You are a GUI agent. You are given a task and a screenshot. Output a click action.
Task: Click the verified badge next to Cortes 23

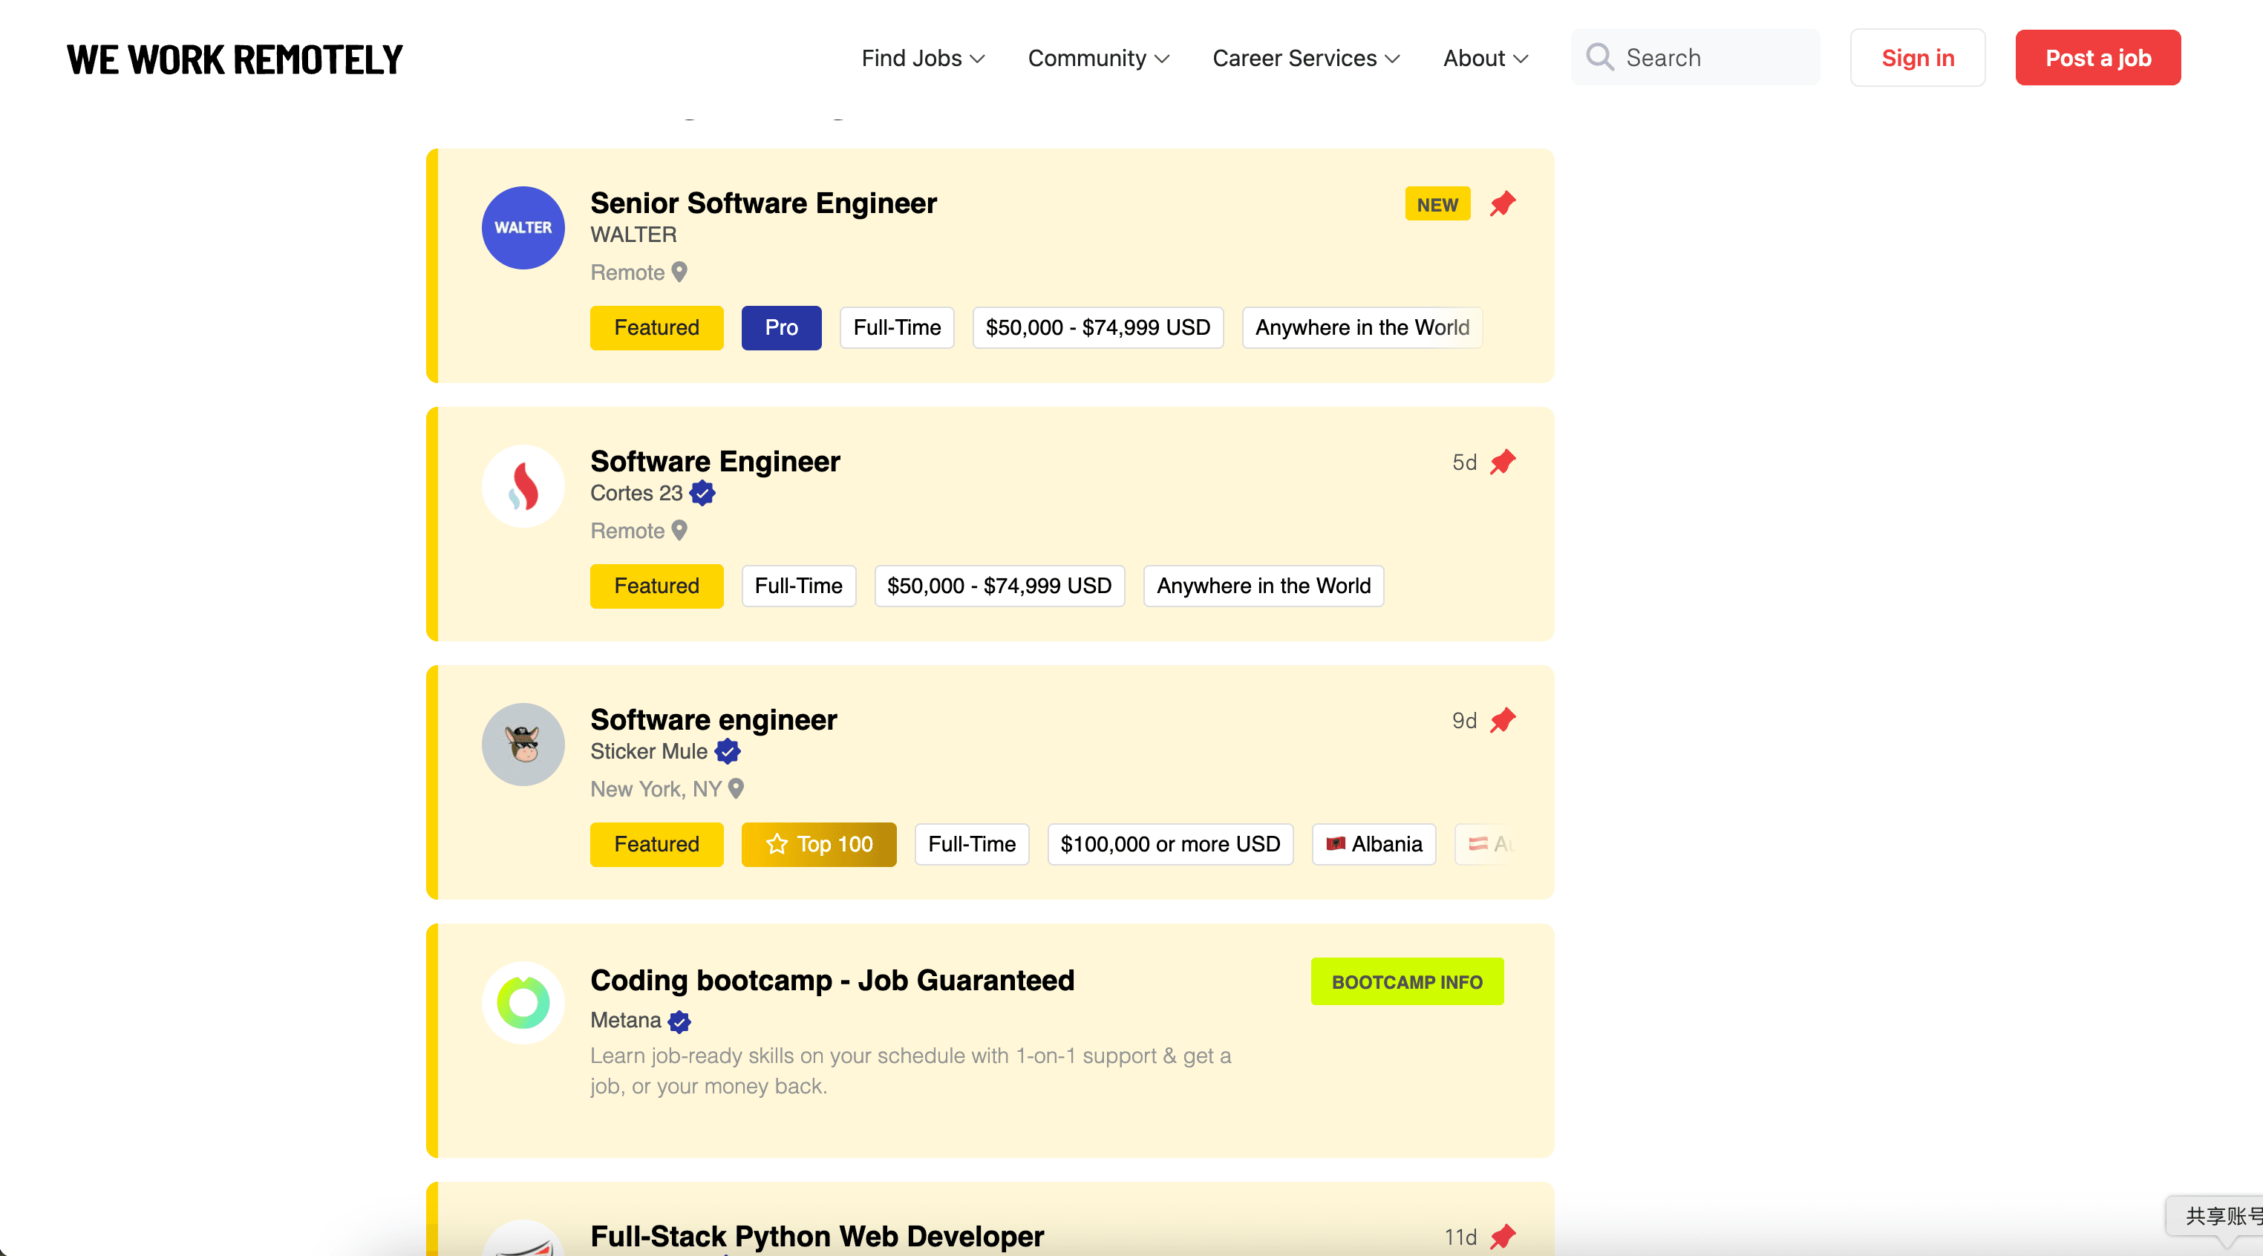(x=702, y=494)
